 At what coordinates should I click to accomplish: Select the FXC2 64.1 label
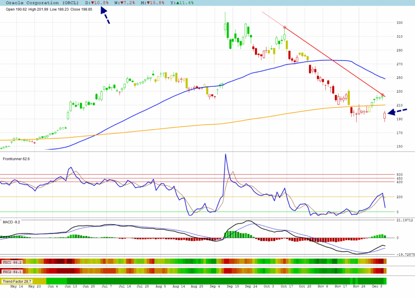pyautogui.click(x=12, y=270)
